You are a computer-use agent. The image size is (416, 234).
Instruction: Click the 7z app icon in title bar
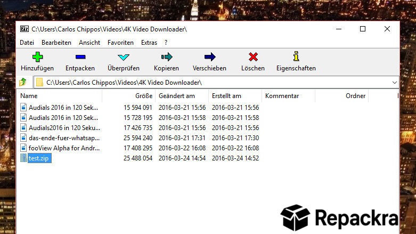[25, 29]
